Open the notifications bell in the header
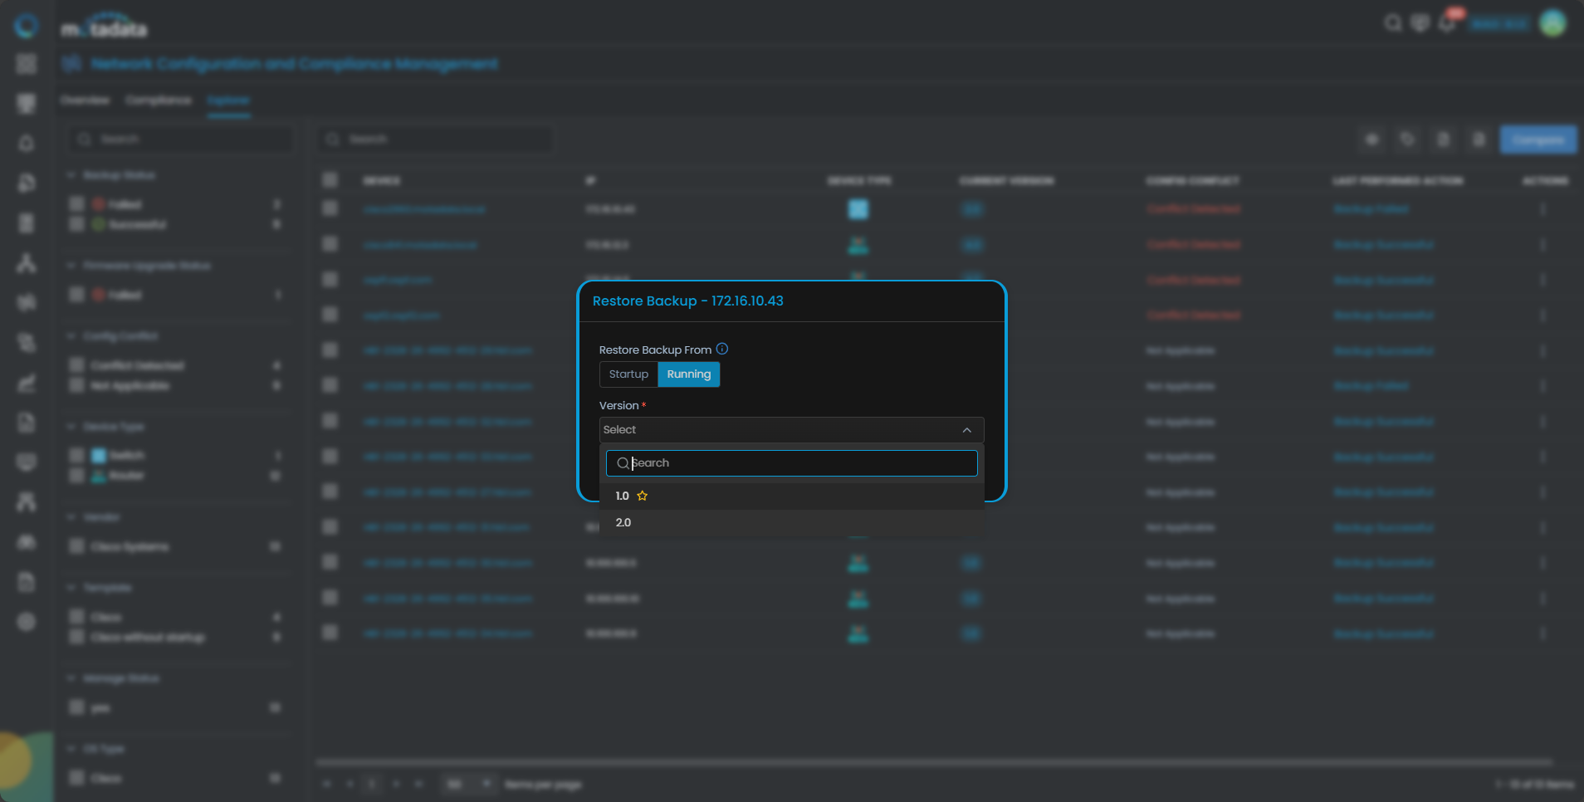Screen dimensions: 1584x802 tap(1447, 23)
